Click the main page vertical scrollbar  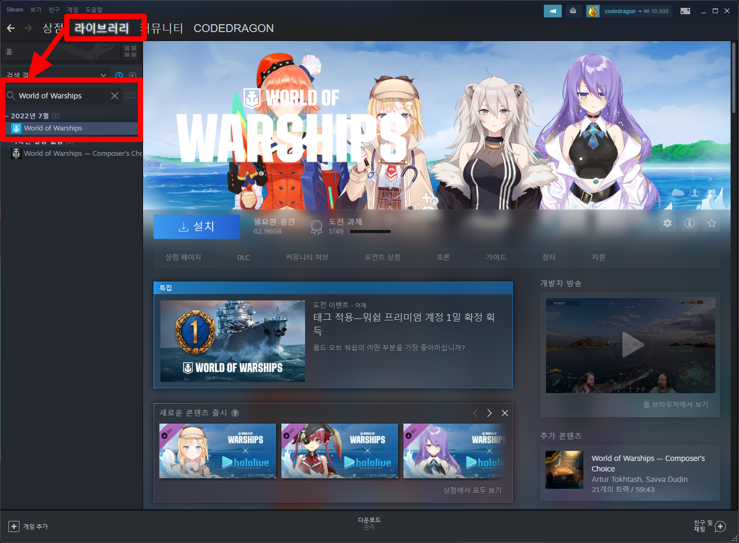[734, 77]
